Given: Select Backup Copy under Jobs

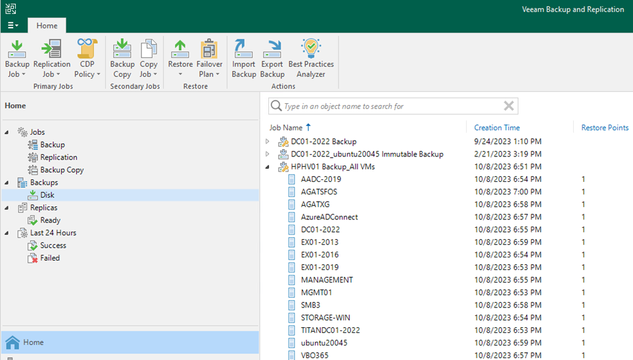Looking at the screenshot, I should click(62, 170).
